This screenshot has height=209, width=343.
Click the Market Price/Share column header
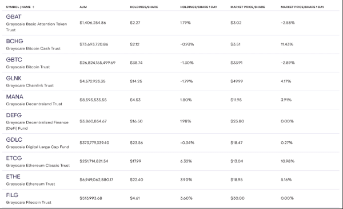click(248, 7)
